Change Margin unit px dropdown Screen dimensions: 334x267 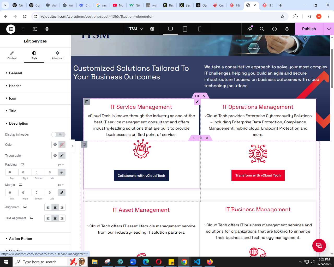61,185
